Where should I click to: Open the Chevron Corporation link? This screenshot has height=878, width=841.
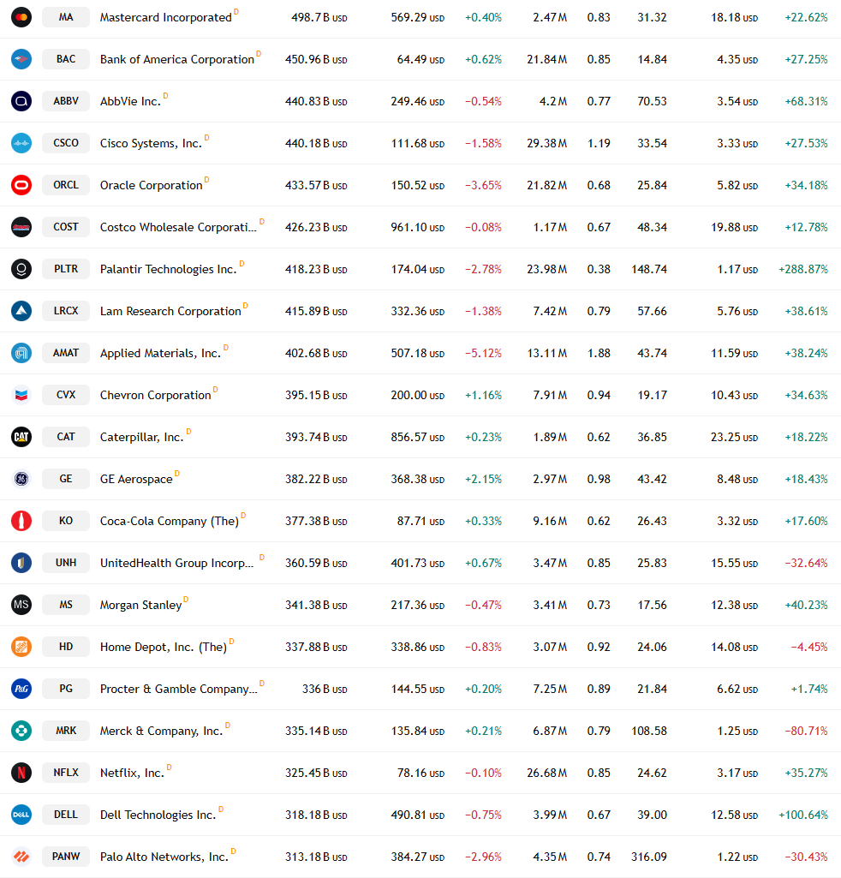click(x=156, y=396)
